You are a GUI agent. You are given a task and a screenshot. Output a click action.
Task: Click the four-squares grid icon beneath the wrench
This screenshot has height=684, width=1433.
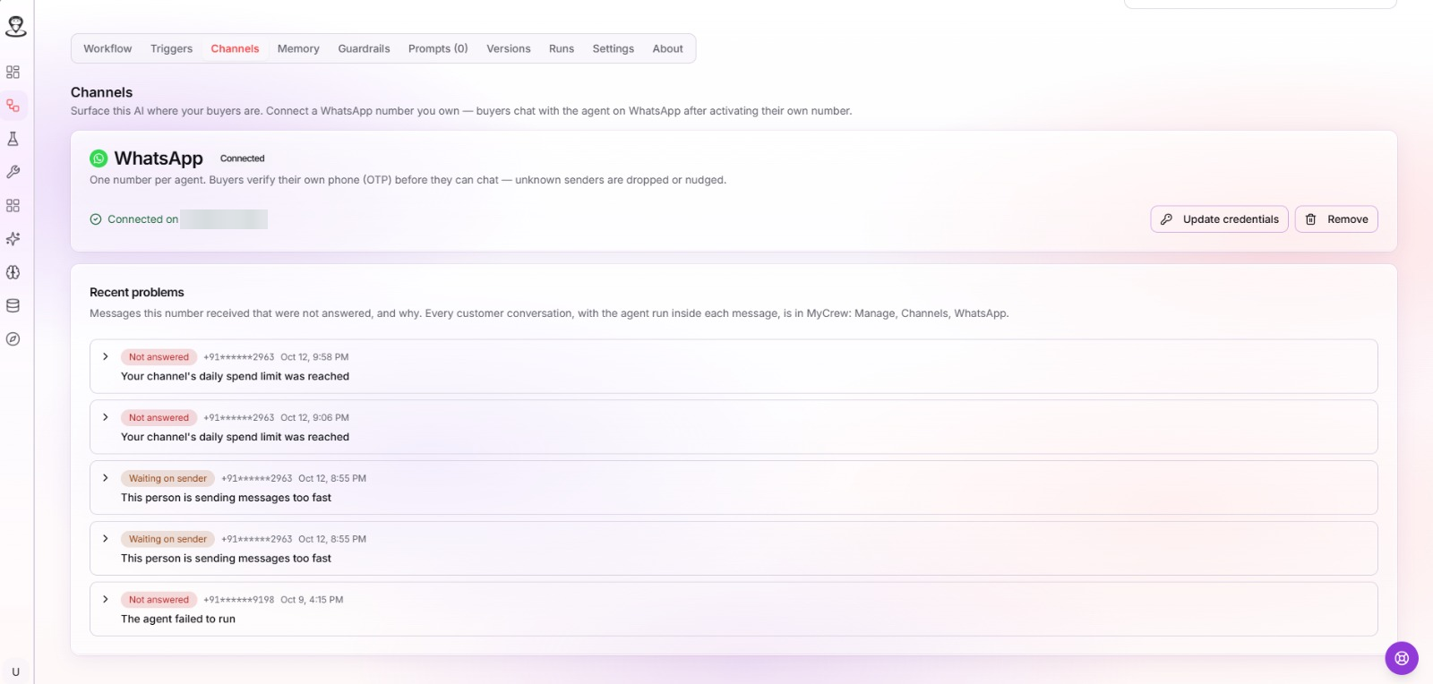point(13,205)
